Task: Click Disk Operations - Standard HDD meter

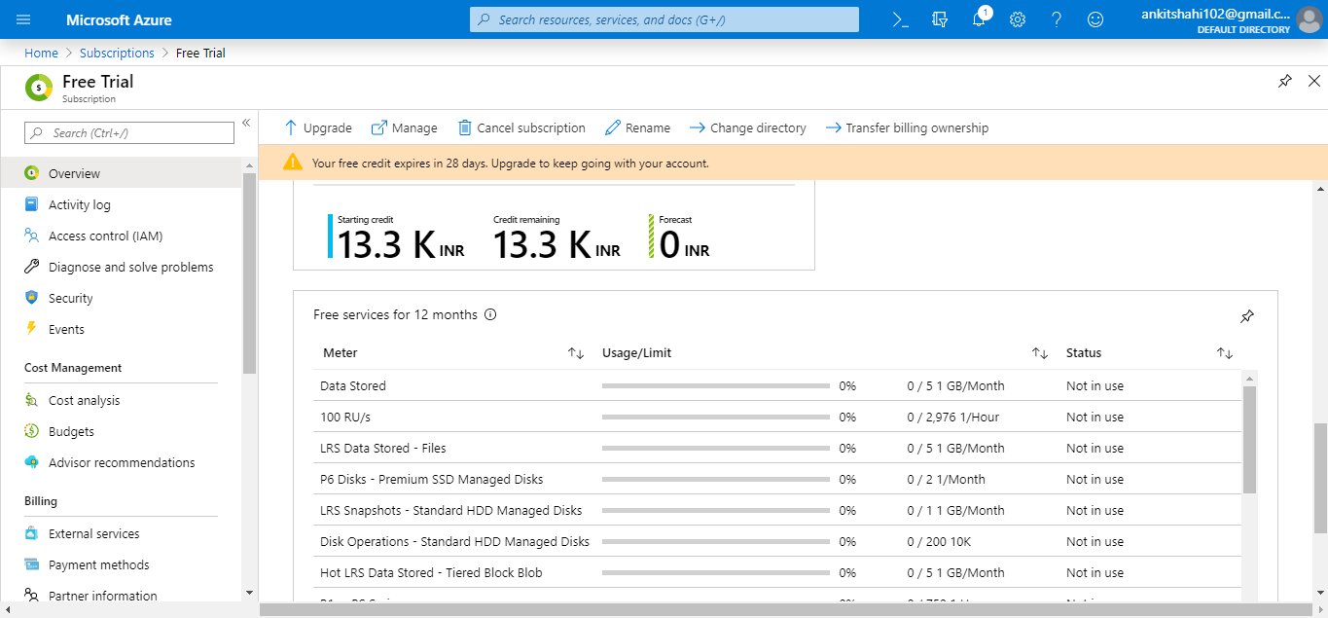Action: pyautogui.click(x=454, y=541)
